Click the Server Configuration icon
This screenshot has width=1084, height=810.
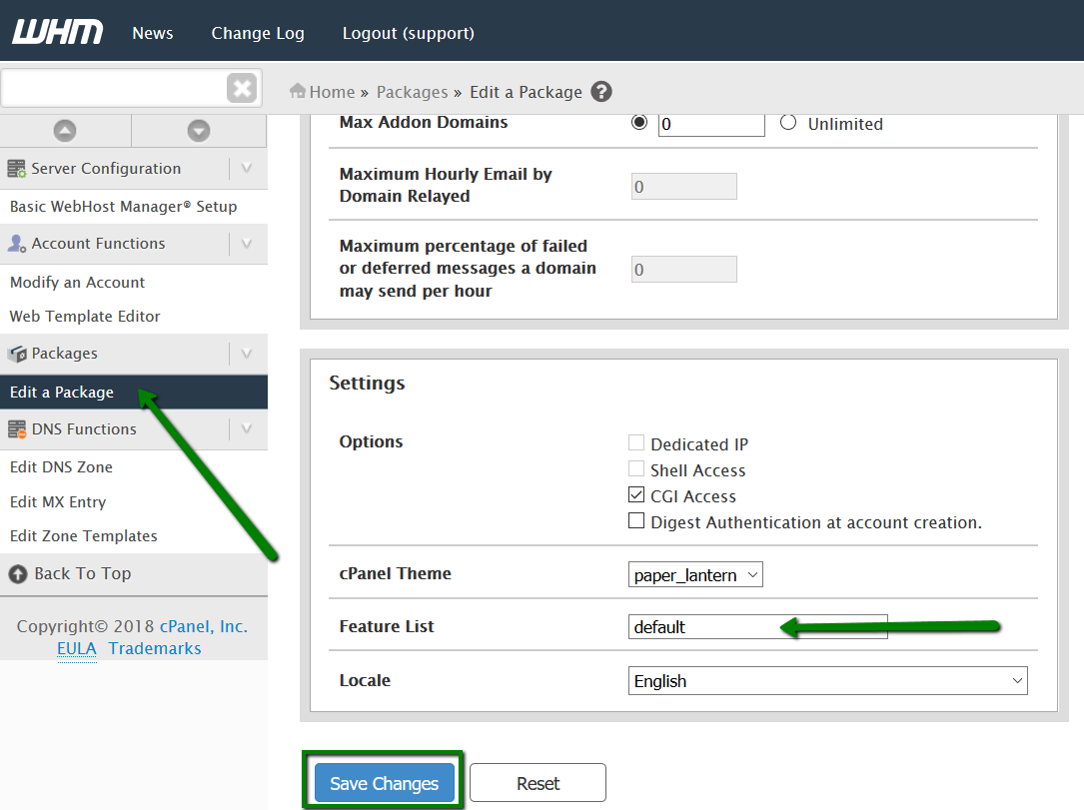pyautogui.click(x=17, y=169)
